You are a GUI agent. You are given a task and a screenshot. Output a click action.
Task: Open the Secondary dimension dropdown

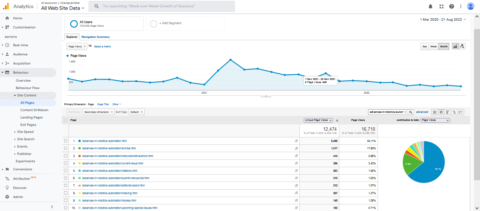99,112
